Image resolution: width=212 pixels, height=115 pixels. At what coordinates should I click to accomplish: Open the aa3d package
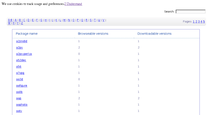(x=19, y=79)
